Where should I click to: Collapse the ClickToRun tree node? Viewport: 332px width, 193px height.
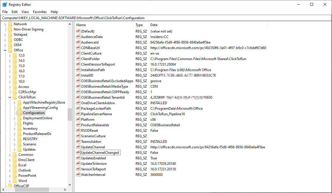(10, 97)
